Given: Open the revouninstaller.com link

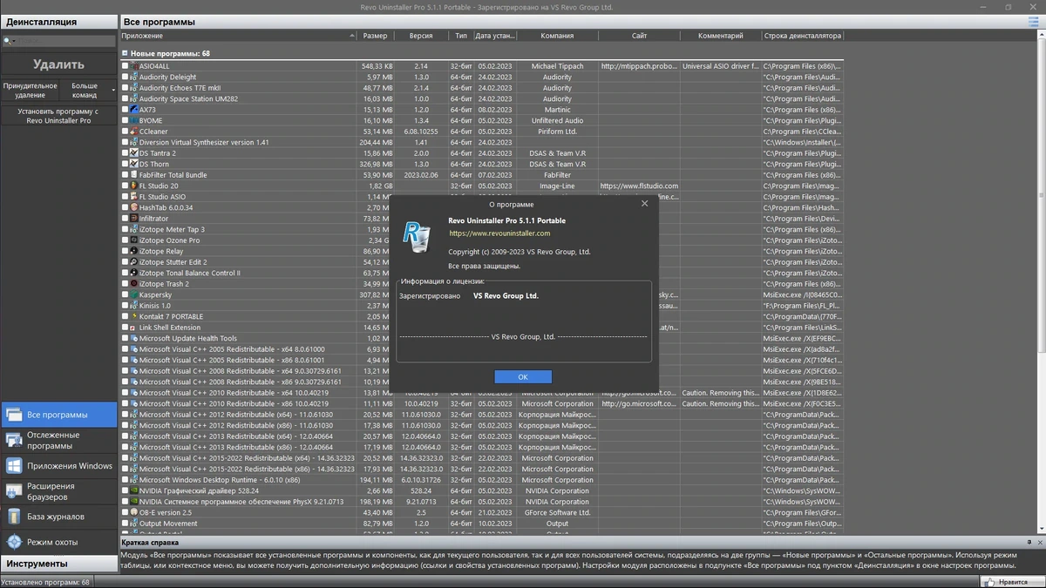Looking at the screenshot, I should (499, 233).
